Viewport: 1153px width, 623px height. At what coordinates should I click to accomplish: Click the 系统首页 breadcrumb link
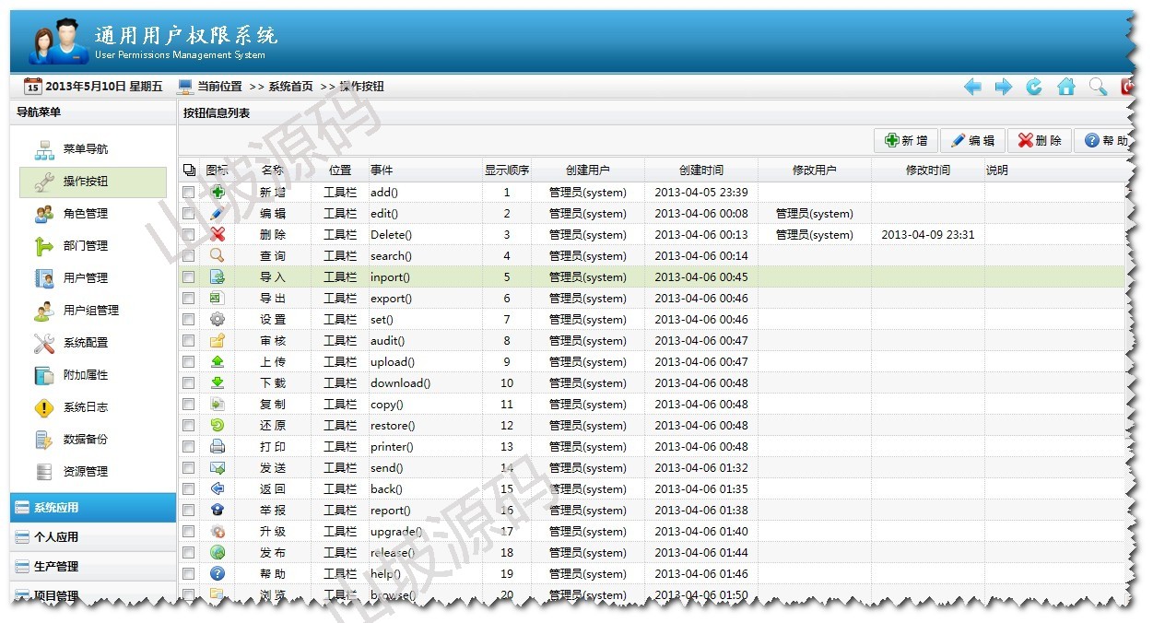point(290,87)
